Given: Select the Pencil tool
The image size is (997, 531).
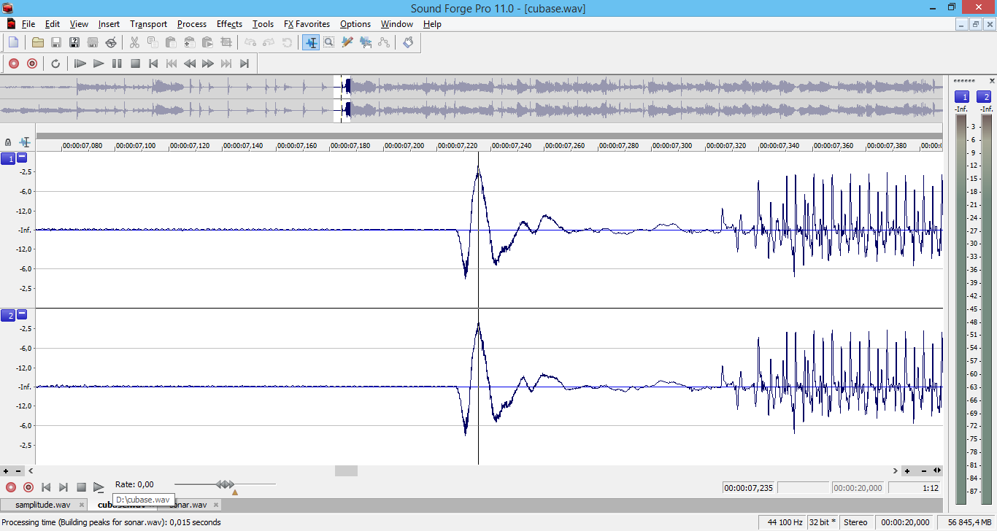Looking at the screenshot, I should coord(347,42).
